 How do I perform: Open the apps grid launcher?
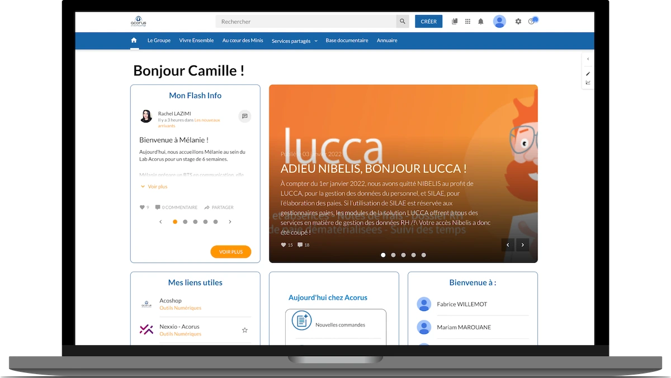click(x=467, y=21)
